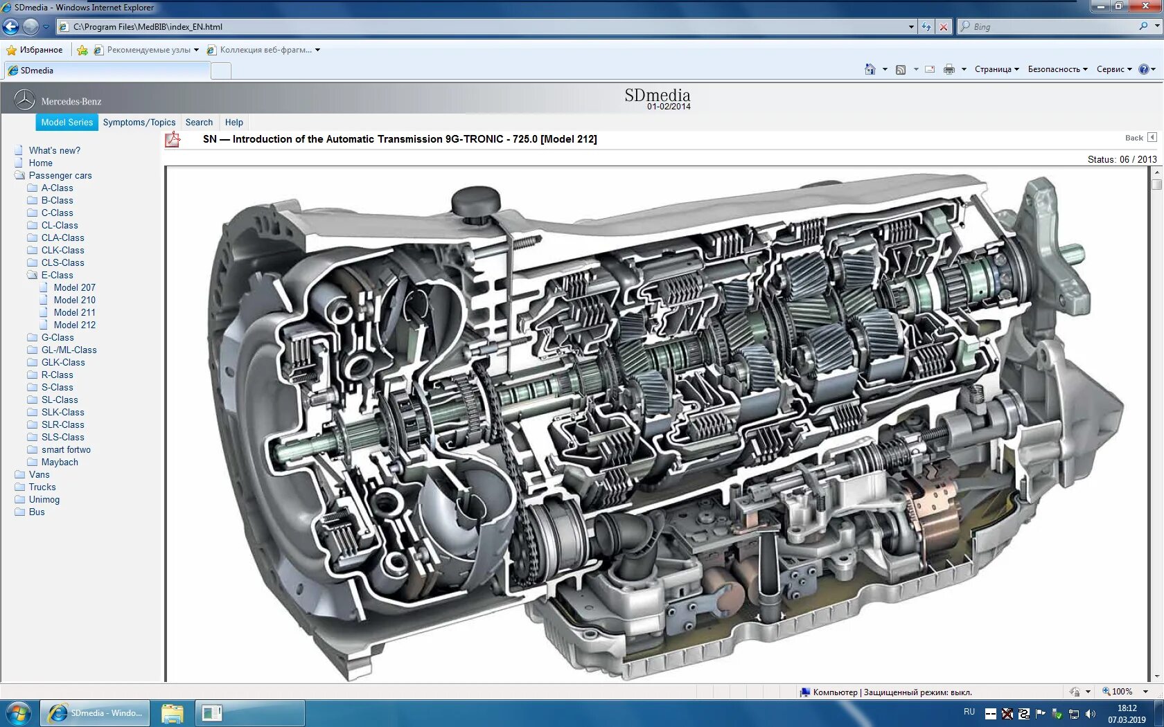Click the Bing search magnifier icon
The height and width of the screenshot is (727, 1164).
click(1143, 26)
